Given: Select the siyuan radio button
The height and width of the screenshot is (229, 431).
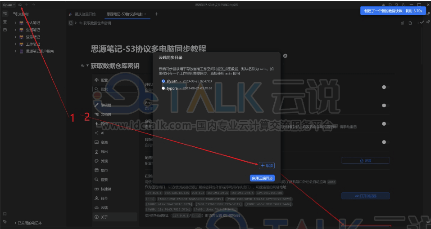Looking at the screenshot, I should pyautogui.click(x=163, y=81).
